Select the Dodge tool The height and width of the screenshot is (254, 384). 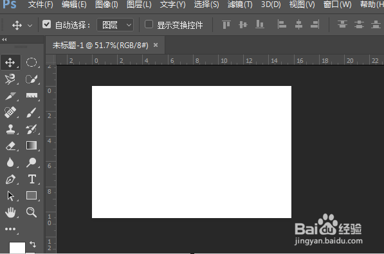pyautogui.click(x=32, y=162)
